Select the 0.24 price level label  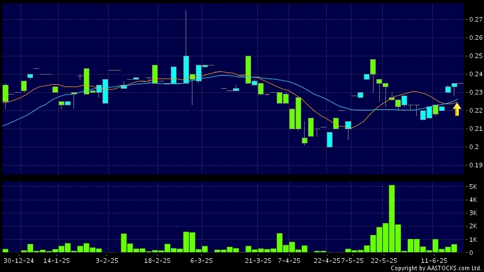click(x=475, y=74)
